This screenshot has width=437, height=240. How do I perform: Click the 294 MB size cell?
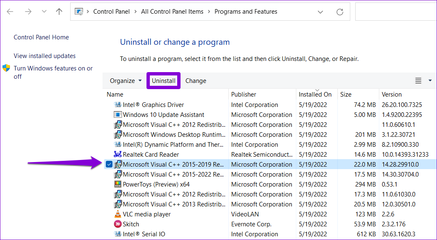[365, 184]
